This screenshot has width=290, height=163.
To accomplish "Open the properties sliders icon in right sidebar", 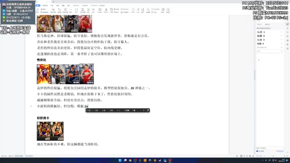I will pyautogui.click(x=287, y=32).
